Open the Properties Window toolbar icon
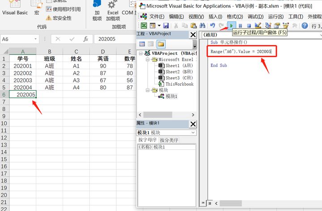The image size is (322, 211). [277, 25]
